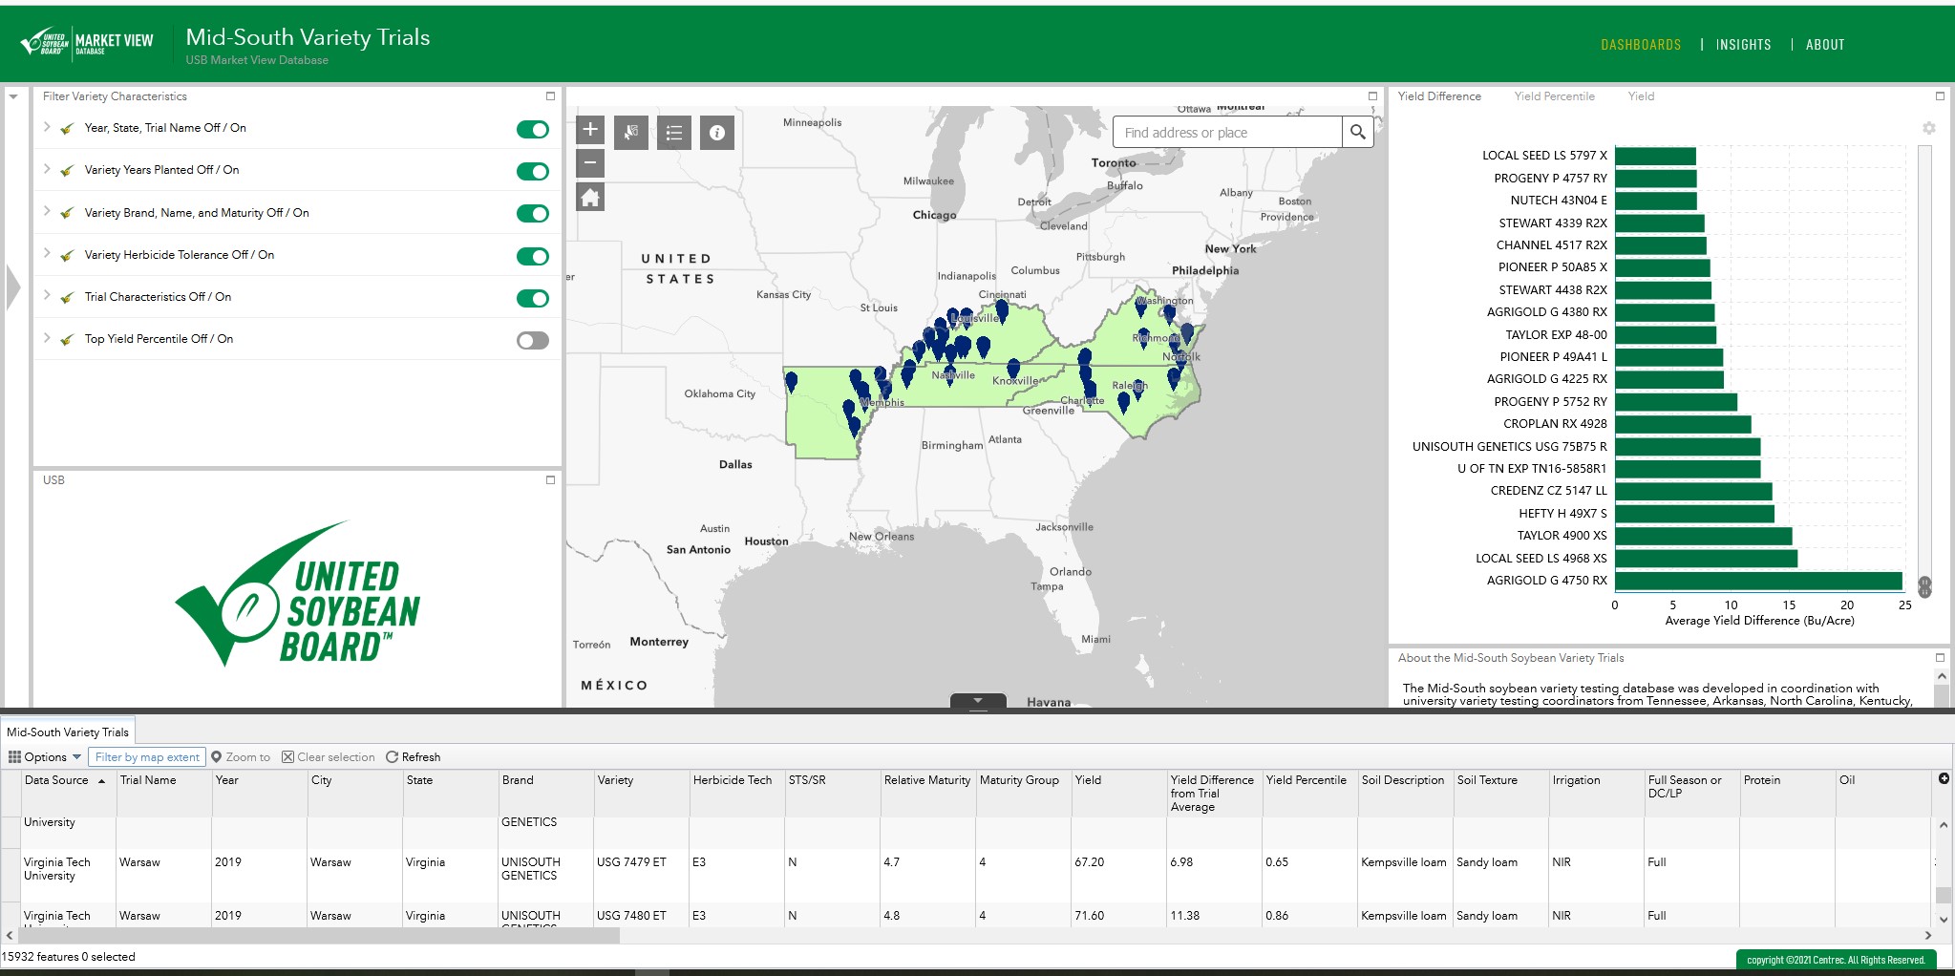Open the map selection tool
Screen dimensions: 1955x976
(x=631, y=133)
